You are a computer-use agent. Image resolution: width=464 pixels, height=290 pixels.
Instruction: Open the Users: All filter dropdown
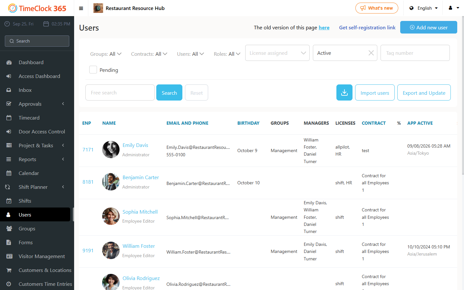pyautogui.click(x=190, y=54)
